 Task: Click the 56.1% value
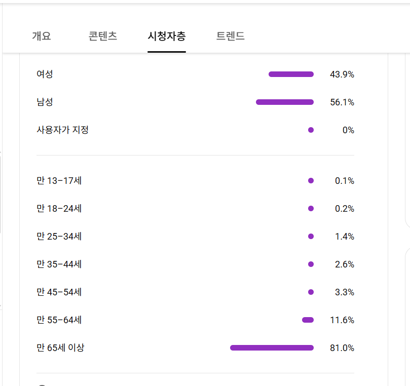coord(342,102)
